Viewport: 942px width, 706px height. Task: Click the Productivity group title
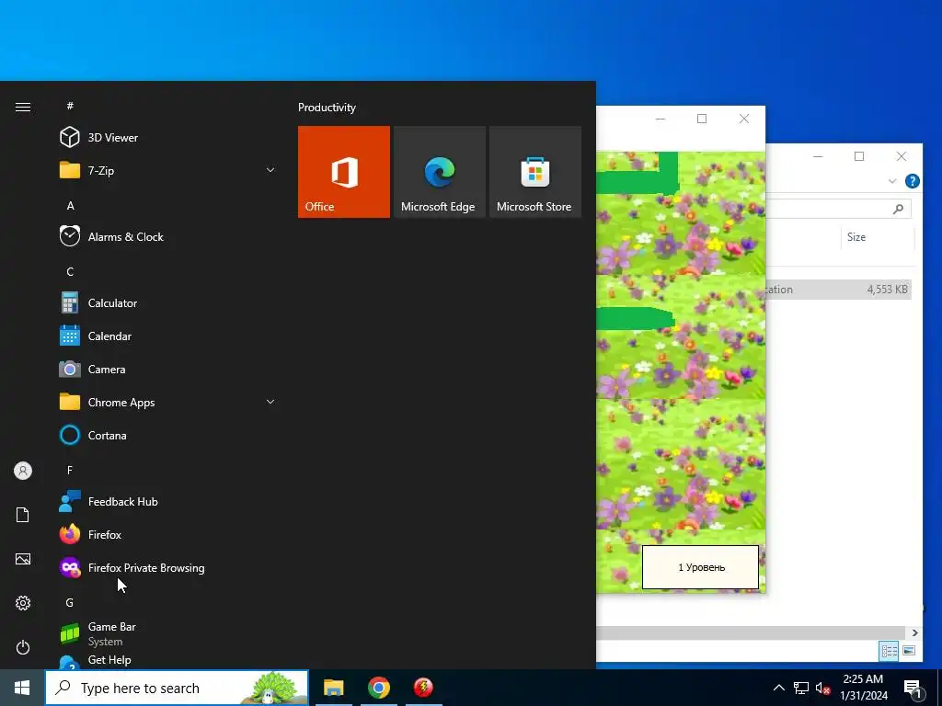coord(327,108)
